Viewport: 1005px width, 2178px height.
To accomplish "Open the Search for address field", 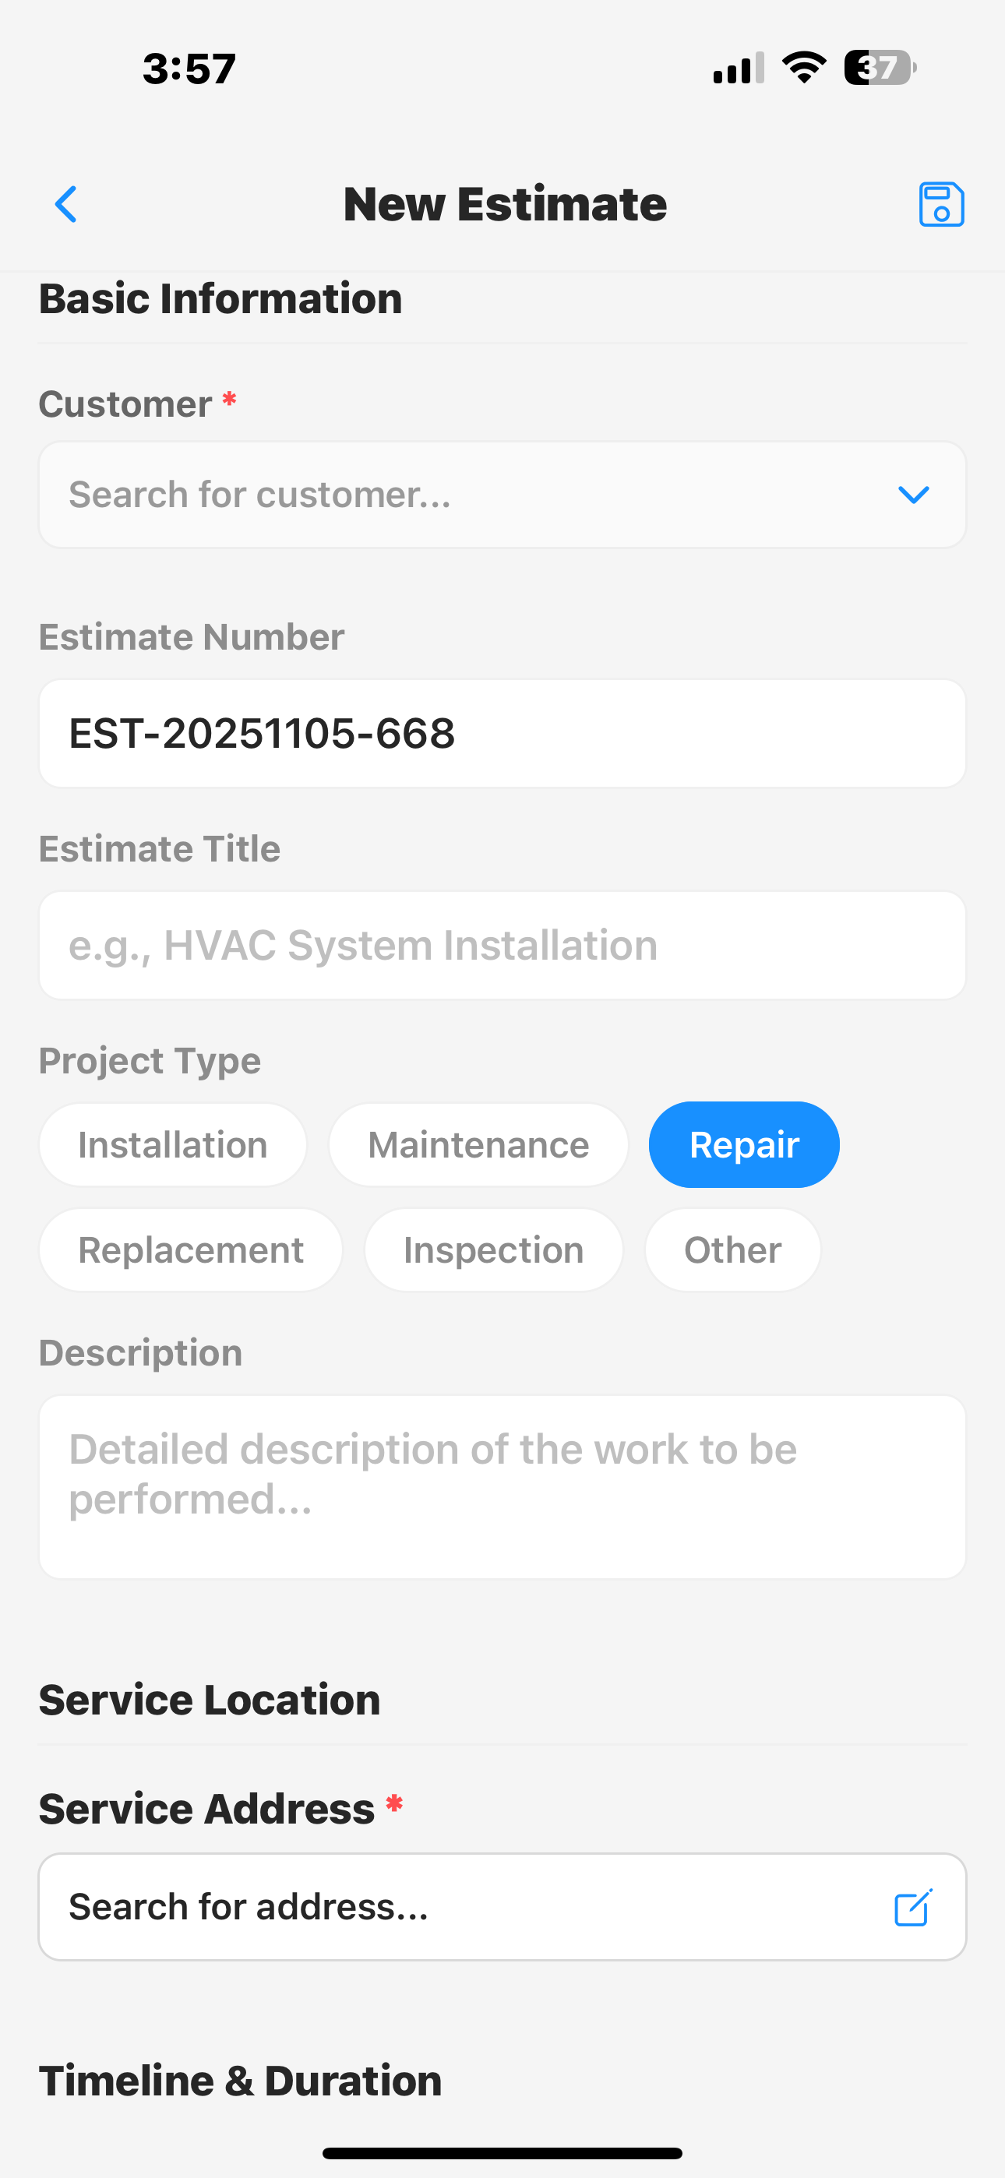I will (x=423, y=1905).
